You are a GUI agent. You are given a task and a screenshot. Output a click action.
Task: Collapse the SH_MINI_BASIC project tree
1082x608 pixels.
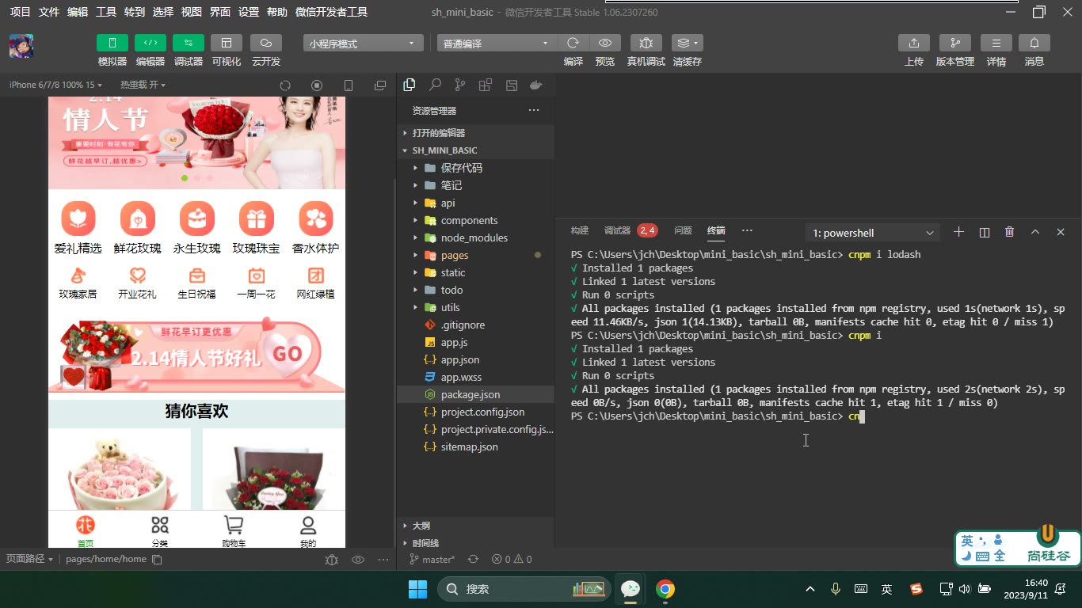tap(475, 150)
